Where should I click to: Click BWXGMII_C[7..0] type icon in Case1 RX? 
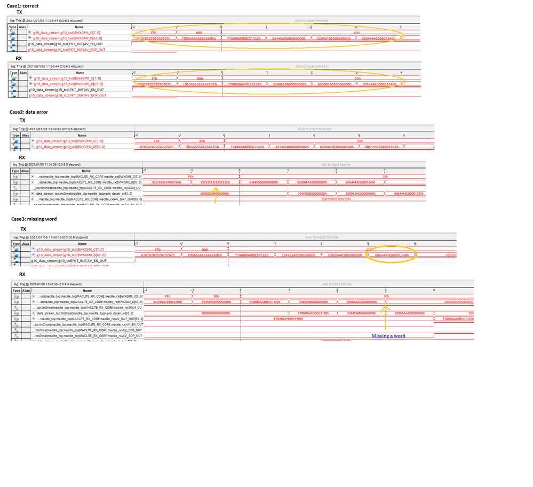[x=13, y=78]
